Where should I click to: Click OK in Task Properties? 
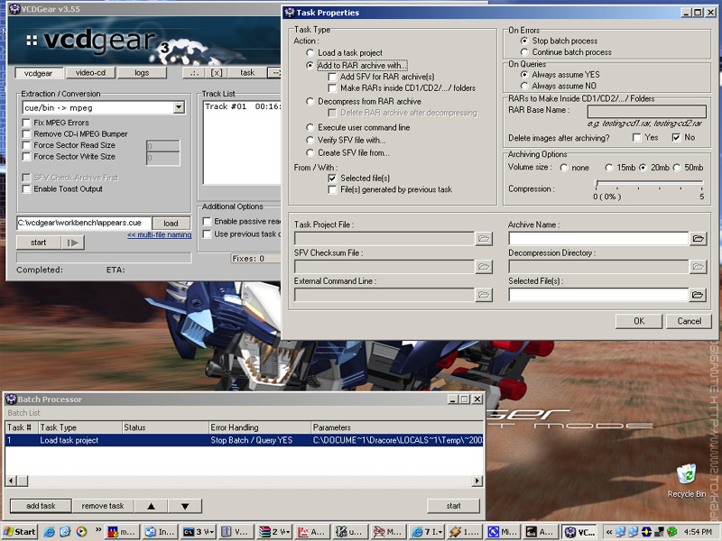click(x=639, y=321)
